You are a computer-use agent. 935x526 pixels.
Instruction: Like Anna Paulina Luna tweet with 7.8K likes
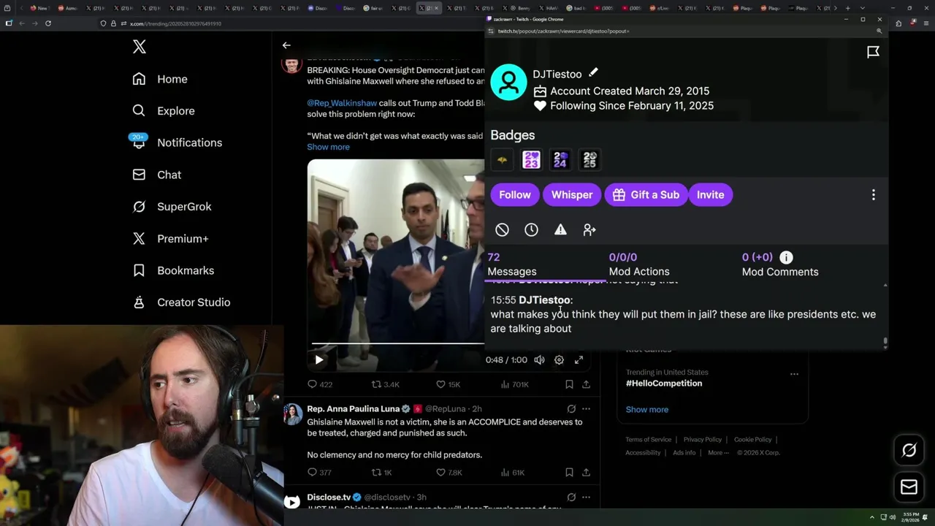click(448, 473)
